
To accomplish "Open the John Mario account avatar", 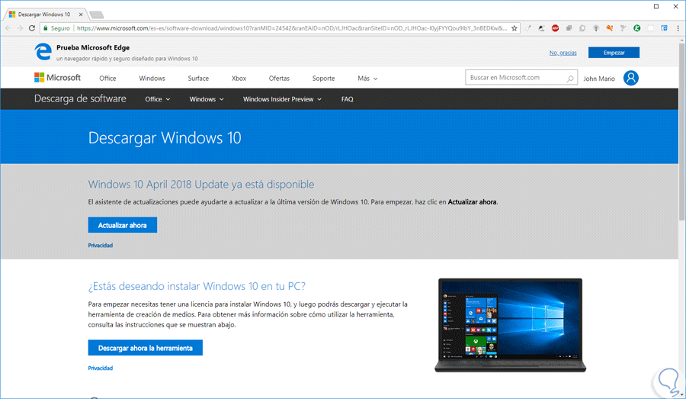I will [x=631, y=78].
